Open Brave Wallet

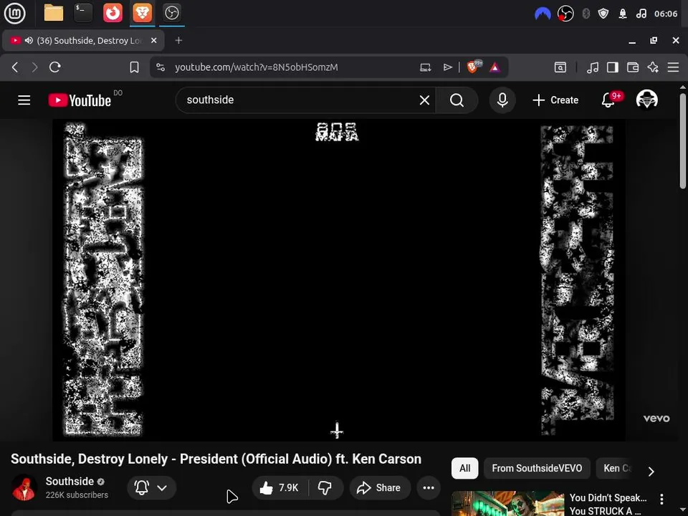click(633, 67)
